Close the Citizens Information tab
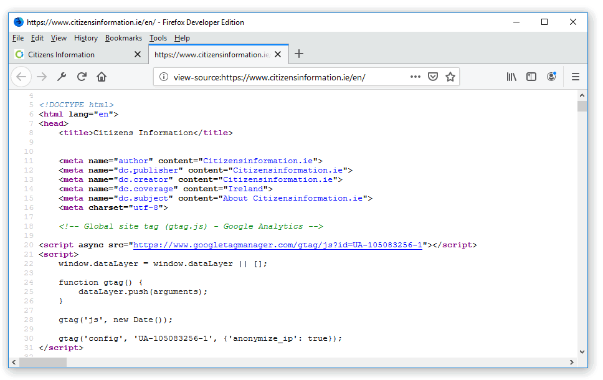This screenshot has width=603, height=380. tap(138, 55)
